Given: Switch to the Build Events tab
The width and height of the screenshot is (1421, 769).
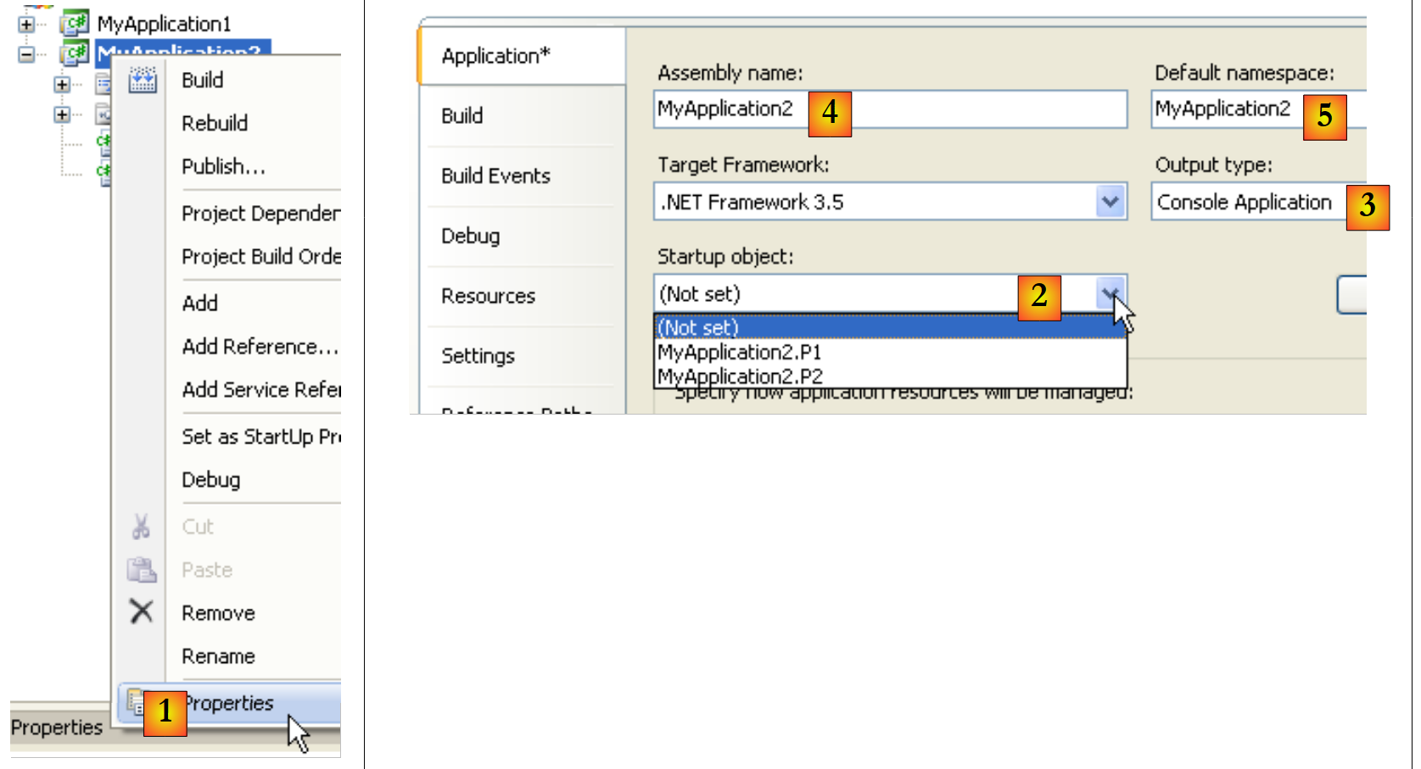Looking at the screenshot, I should [x=495, y=176].
